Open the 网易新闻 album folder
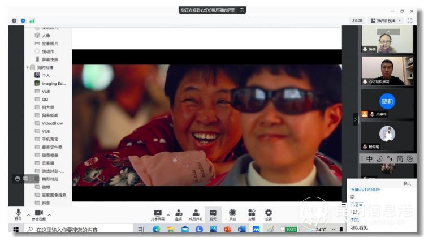424x237 pixels. point(51,115)
